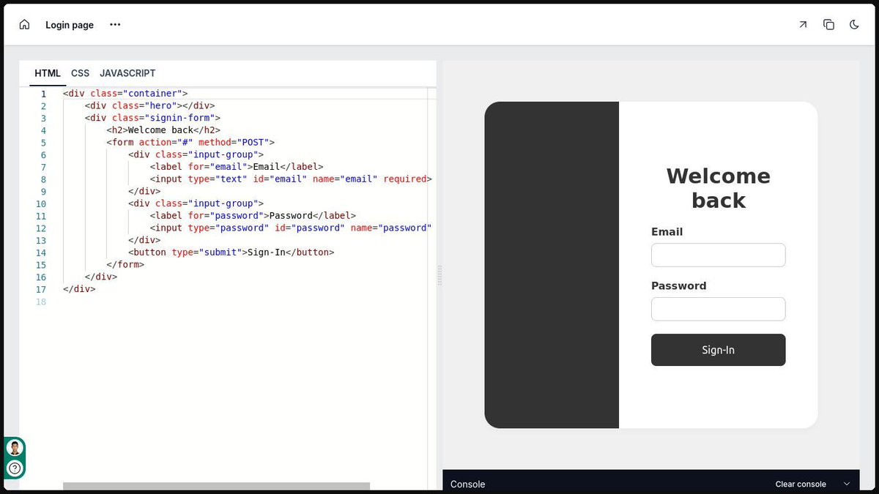This screenshot has width=879, height=494.
Task: Select the HTML tab
Action: pos(47,73)
